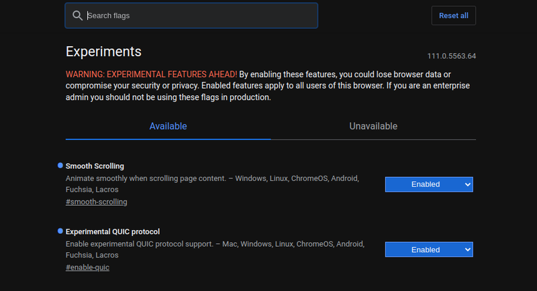537x291 pixels.
Task: Click the Experiments page heading
Action: [x=103, y=52]
